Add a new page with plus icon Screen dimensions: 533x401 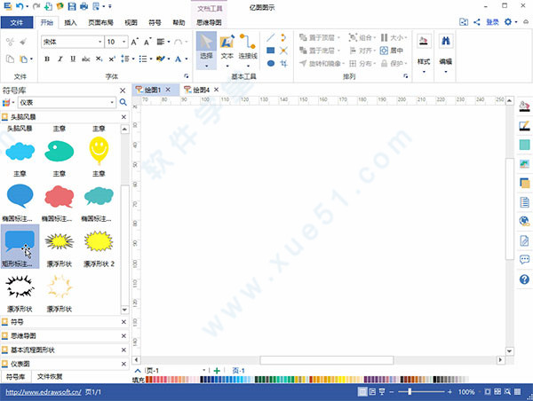point(217,370)
